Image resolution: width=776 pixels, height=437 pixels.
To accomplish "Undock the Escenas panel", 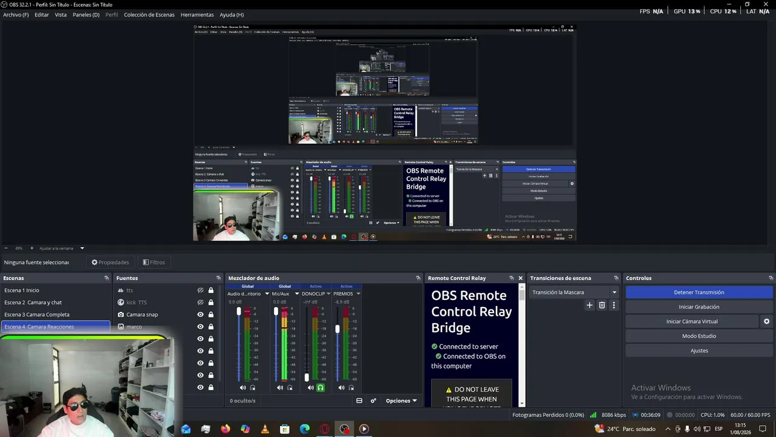I will (x=107, y=278).
